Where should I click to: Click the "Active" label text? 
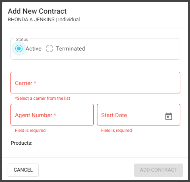pyautogui.click(x=33, y=49)
